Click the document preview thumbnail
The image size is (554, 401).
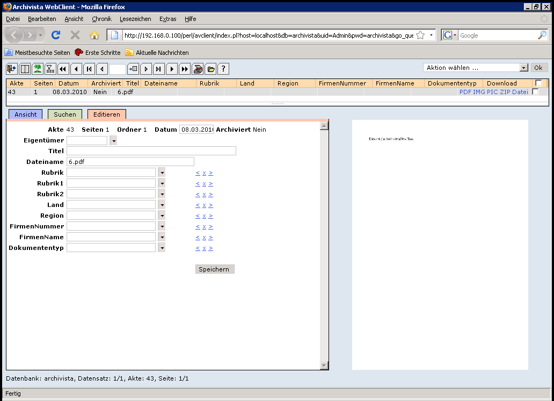click(x=440, y=245)
